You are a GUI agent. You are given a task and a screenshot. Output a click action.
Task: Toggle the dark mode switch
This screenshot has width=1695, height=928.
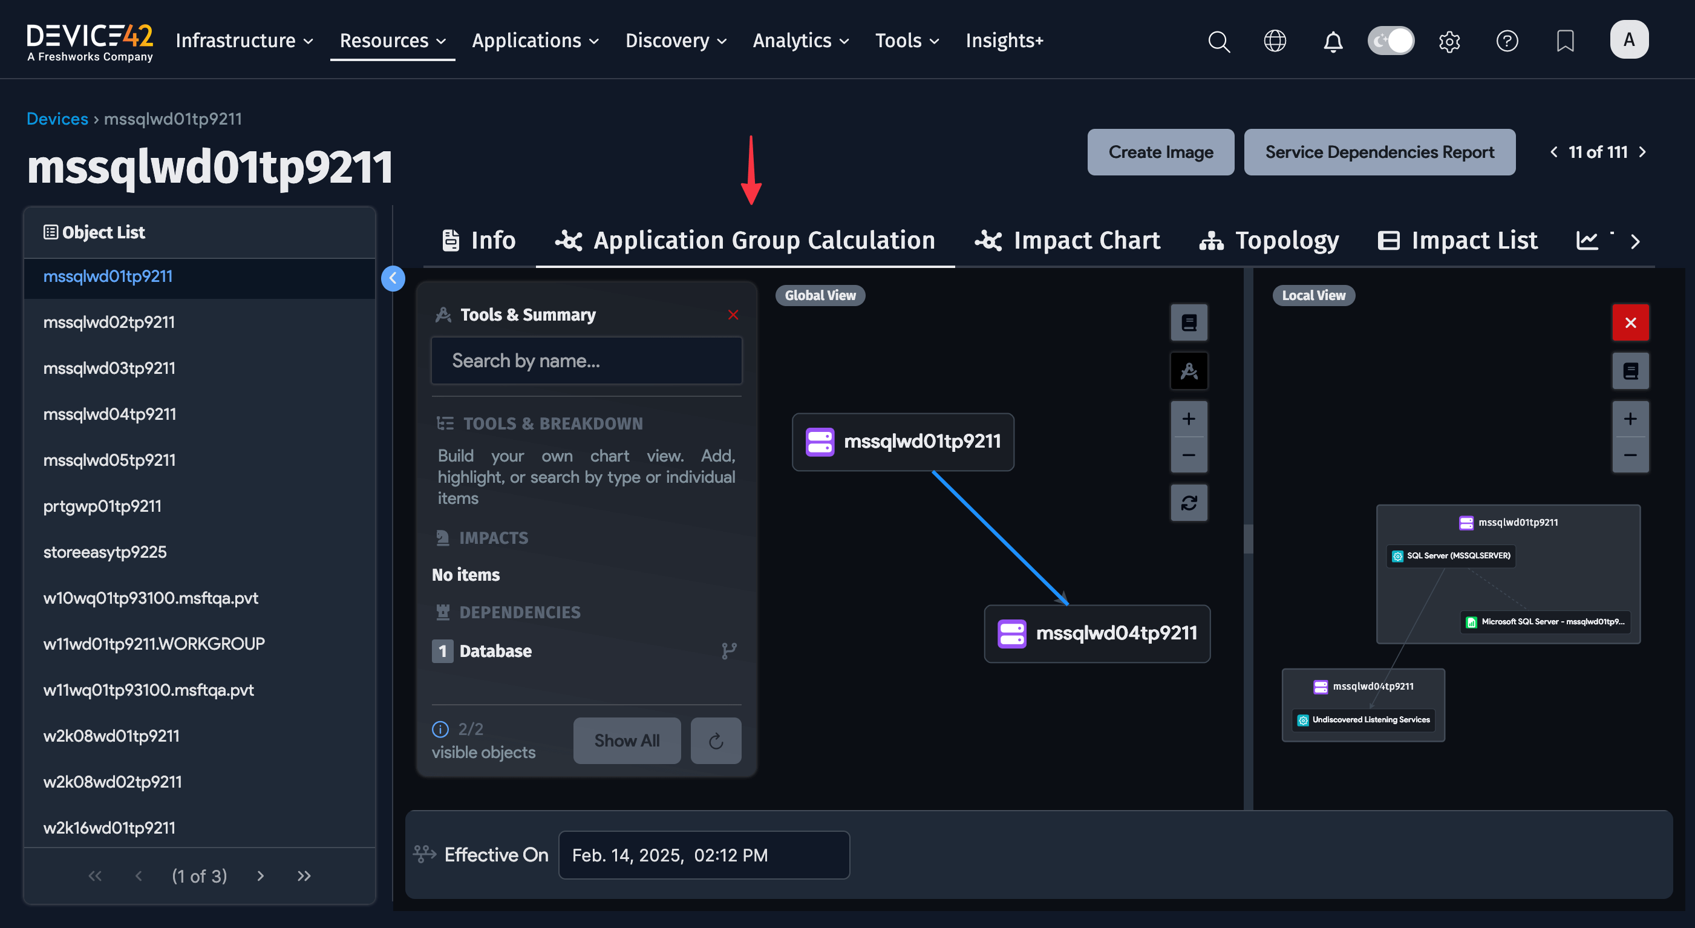tap(1391, 40)
